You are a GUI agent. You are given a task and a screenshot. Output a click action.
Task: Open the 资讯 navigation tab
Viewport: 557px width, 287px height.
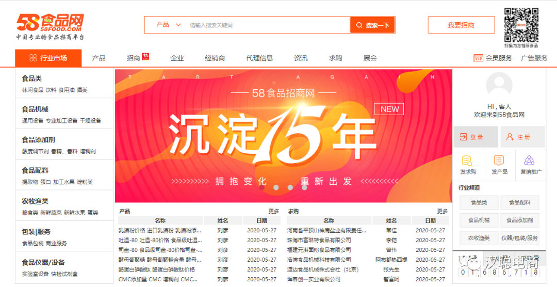click(301, 58)
